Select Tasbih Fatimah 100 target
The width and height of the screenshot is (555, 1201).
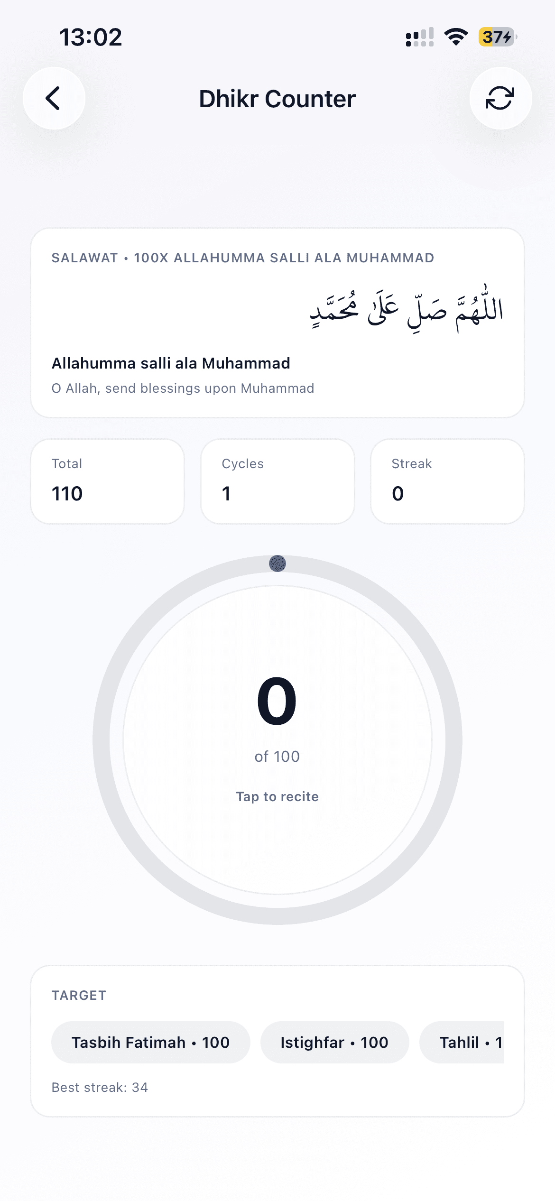click(x=150, y=1042)
